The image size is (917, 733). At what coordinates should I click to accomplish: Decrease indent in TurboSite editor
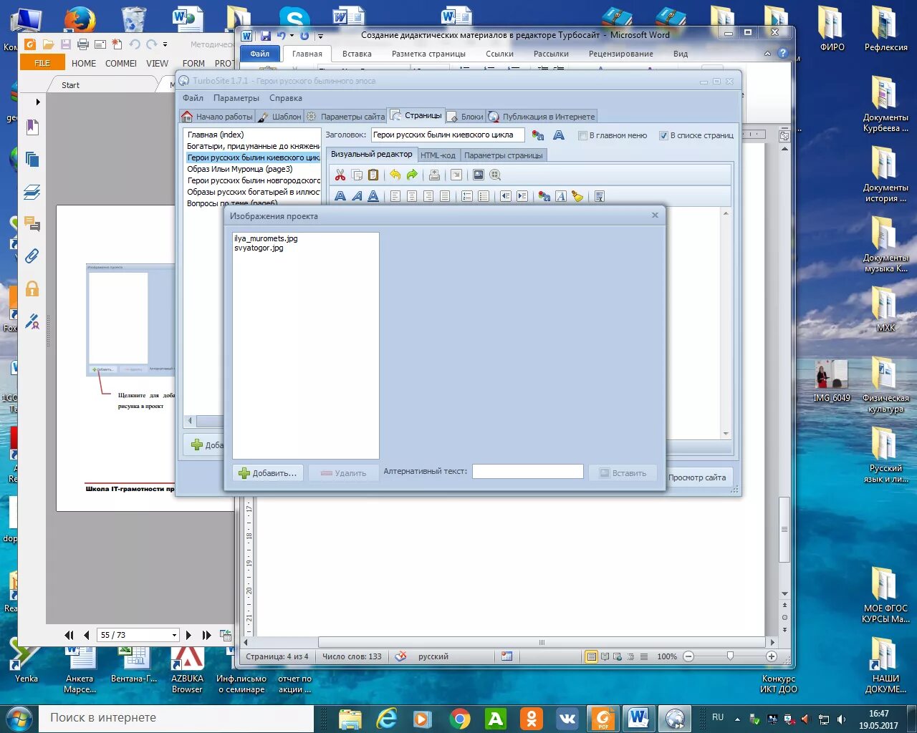(x=506, y=196)
